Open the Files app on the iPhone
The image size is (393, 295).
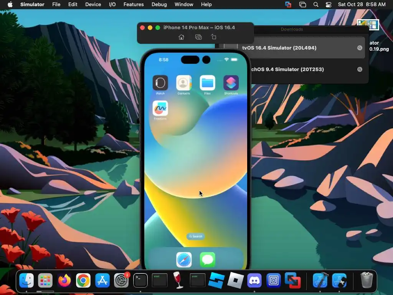pos(207,83)
